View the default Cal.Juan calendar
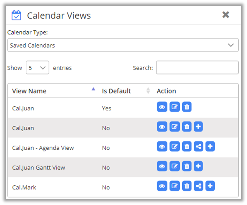The image size is (247, 205). 162,107
